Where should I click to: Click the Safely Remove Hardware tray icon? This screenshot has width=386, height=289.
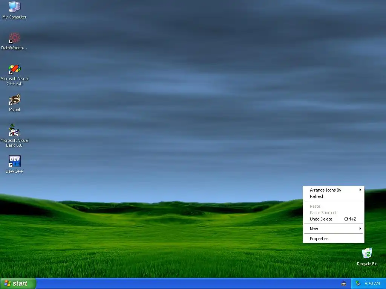coord(358,283)
